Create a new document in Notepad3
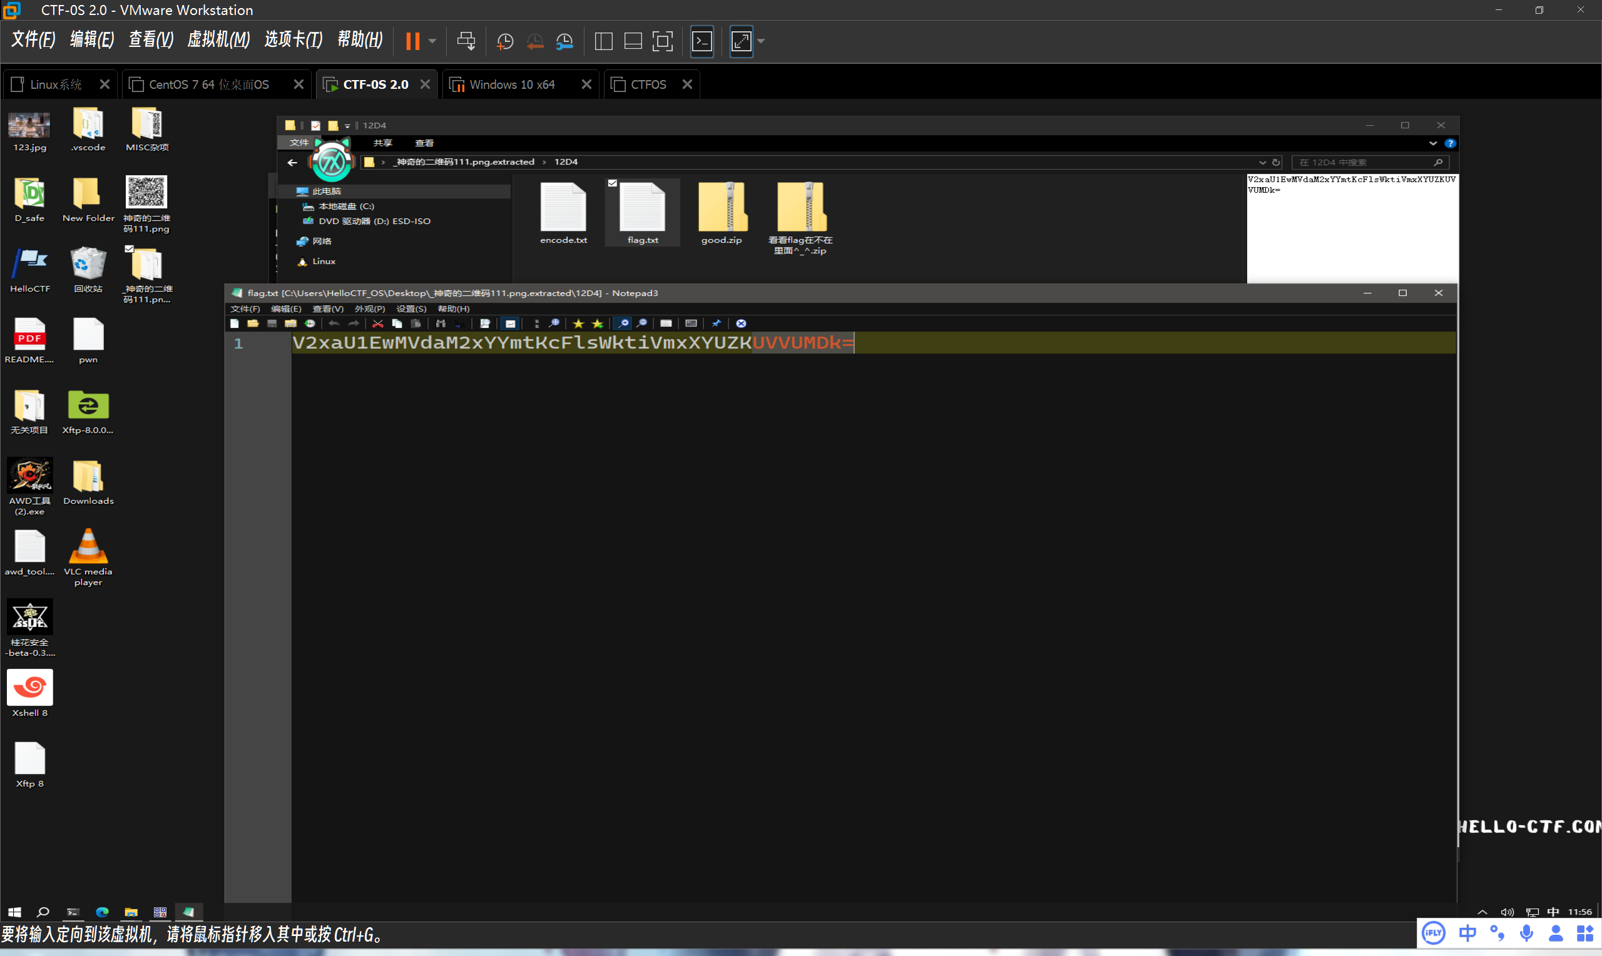The width and height of the screenshot is (1602, 956). tap(235, 323)
